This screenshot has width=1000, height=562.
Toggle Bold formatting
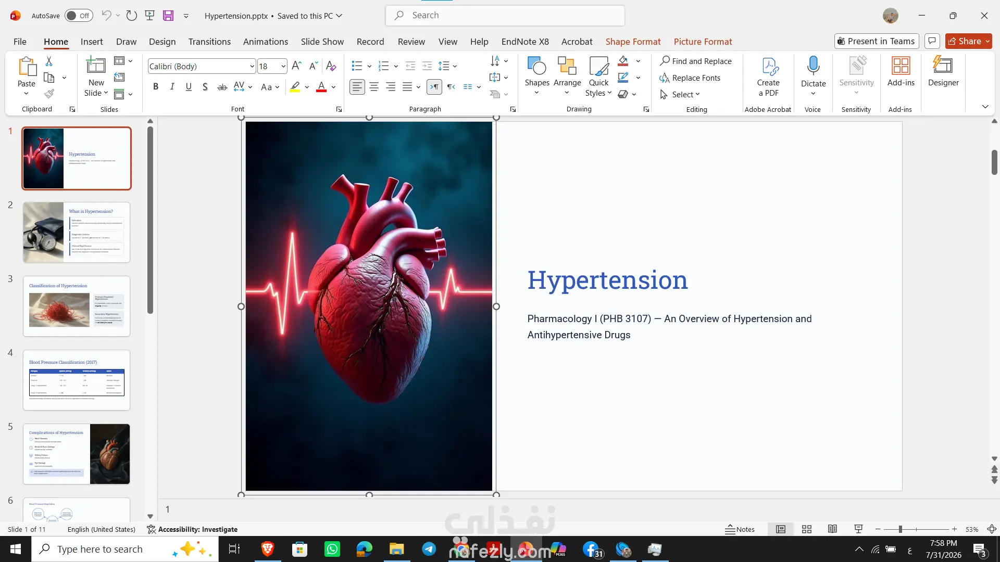[156, 87]
